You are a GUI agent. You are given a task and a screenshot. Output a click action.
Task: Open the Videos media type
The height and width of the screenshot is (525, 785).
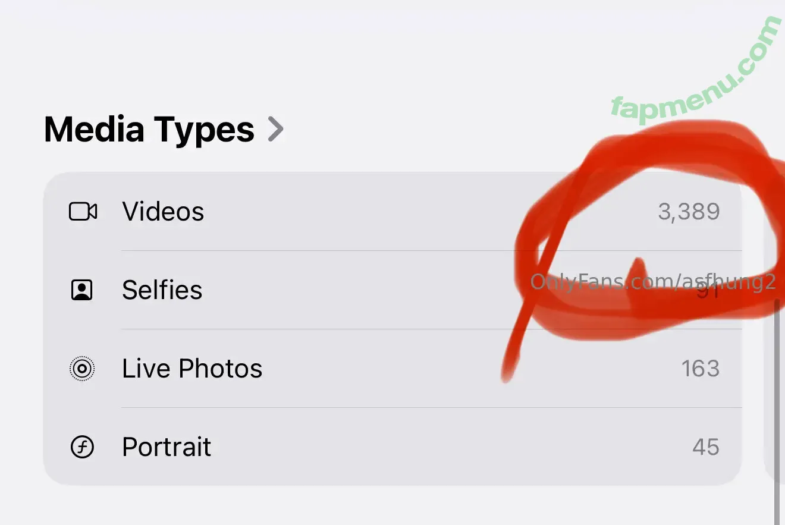click(x=163, y=212)
